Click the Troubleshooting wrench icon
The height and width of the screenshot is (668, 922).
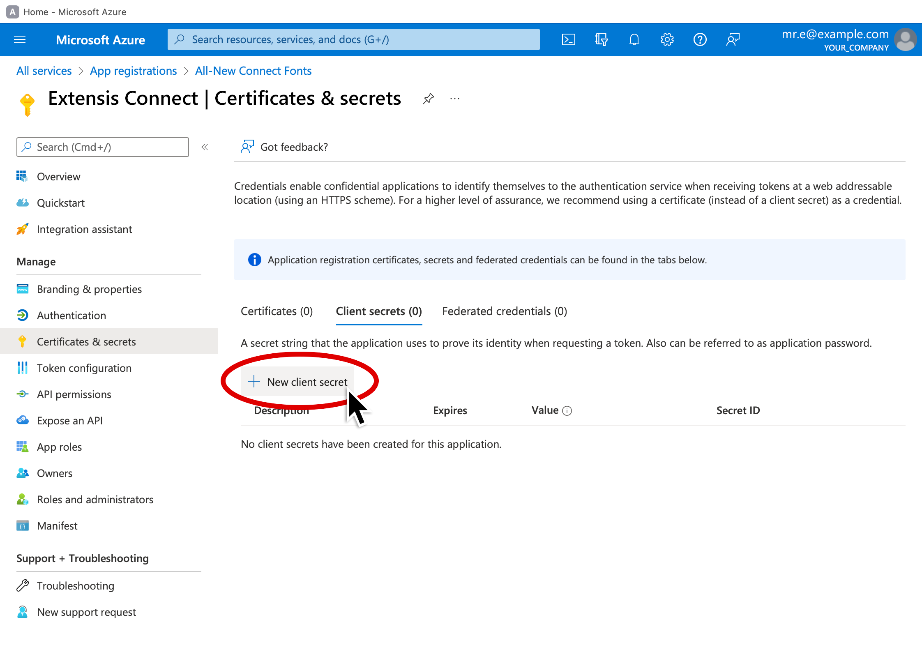pyautogui.click(x=22, y=585)
